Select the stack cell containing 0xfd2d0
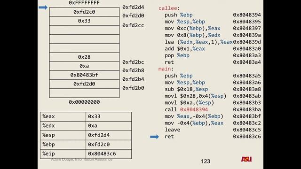This screenshot has height=169, width=301. click(x=84, y=84)
